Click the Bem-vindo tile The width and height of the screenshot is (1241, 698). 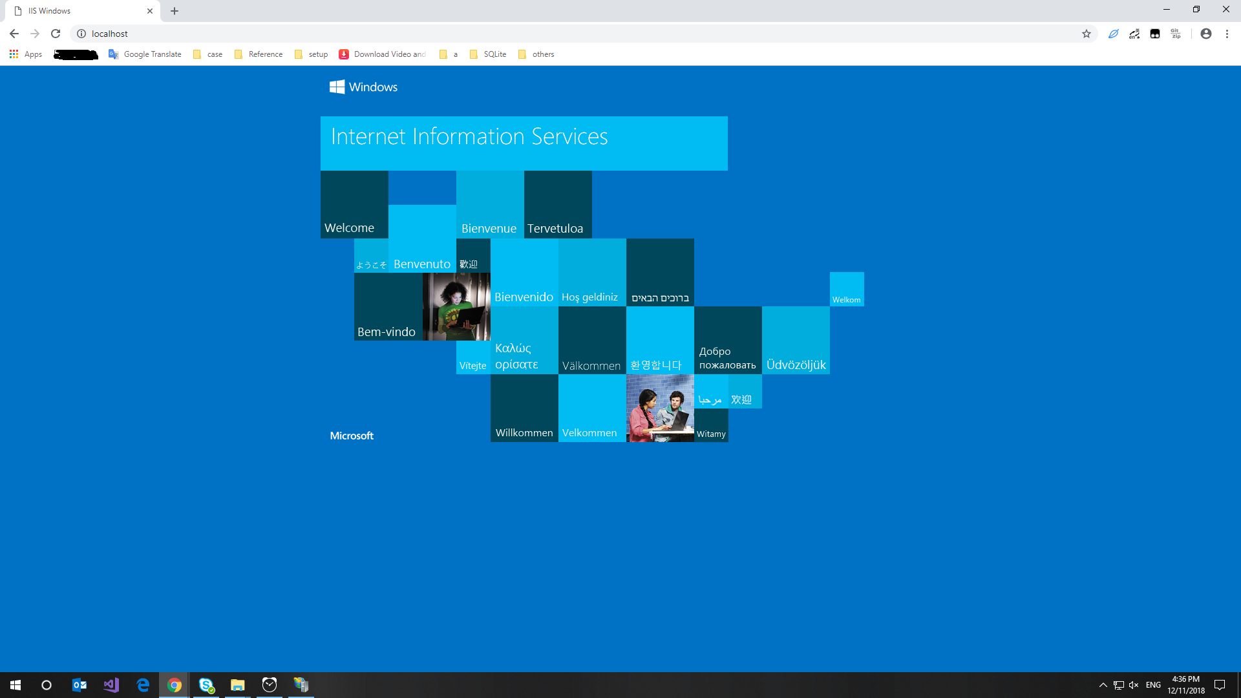(x=388, y=306)
